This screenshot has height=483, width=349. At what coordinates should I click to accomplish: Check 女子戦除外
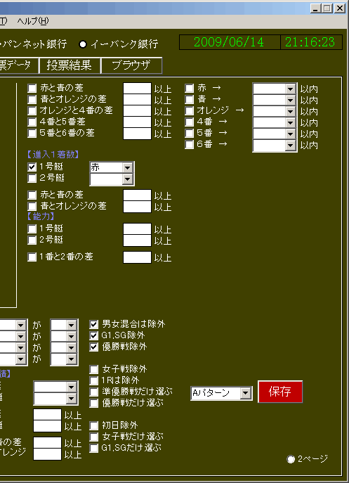(x=94, y=369)
